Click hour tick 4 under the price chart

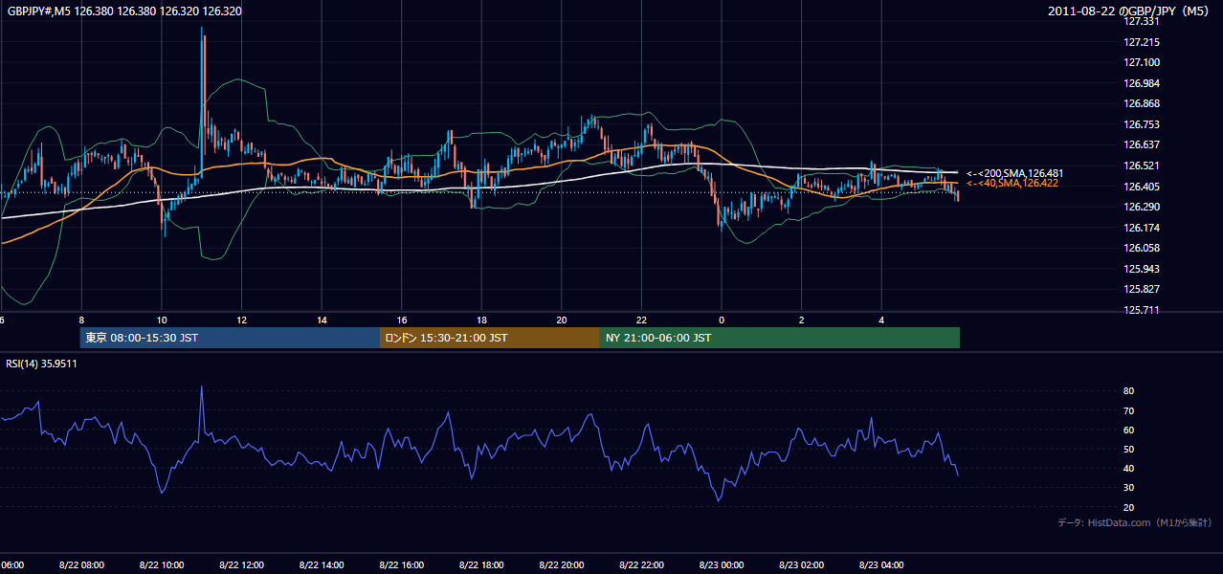(881, 320)
